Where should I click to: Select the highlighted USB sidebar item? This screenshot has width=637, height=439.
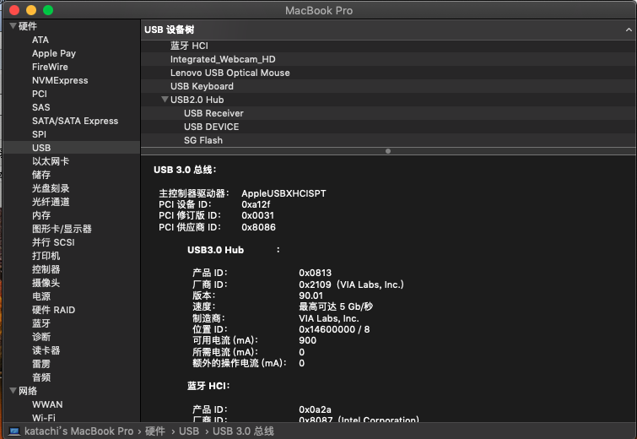coord(71,148)
